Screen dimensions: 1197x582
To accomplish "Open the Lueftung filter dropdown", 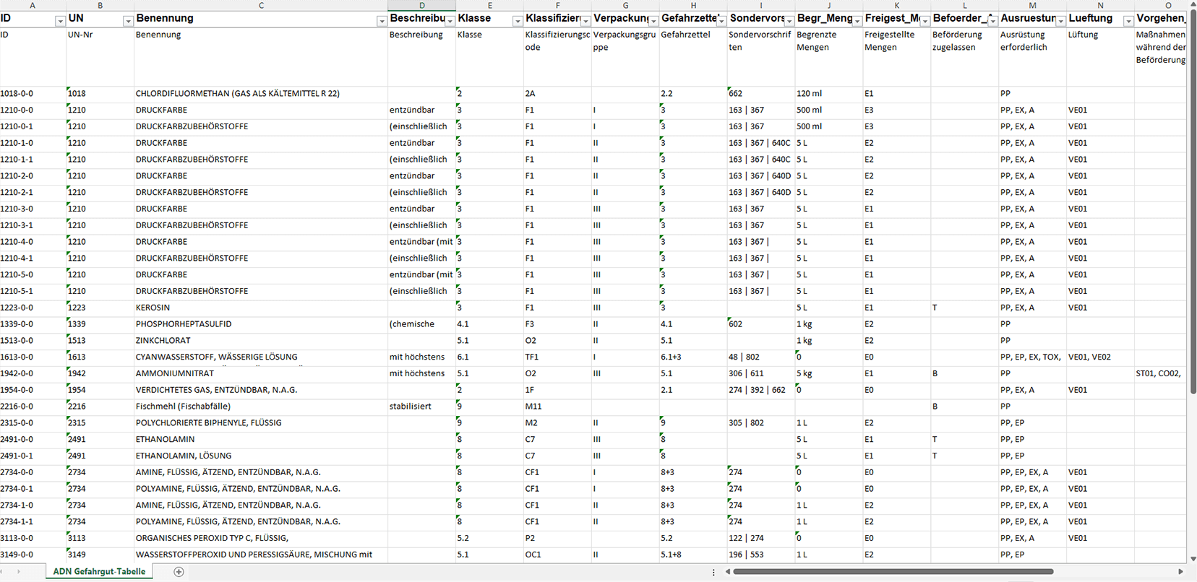I will (x=1128, y=22).
